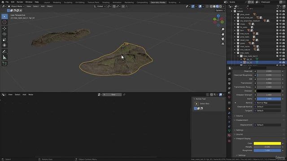The height and width of the screenshot is (161, 287).
Task: Collapse the Viewport Display panel
Action: pyautogui.click(x=243, y=139)
